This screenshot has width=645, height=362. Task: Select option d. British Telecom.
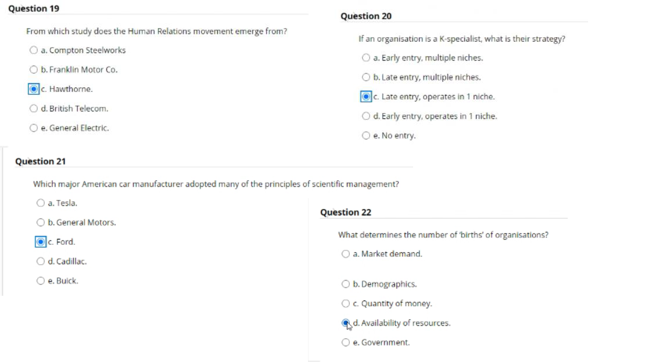point(33,108)
